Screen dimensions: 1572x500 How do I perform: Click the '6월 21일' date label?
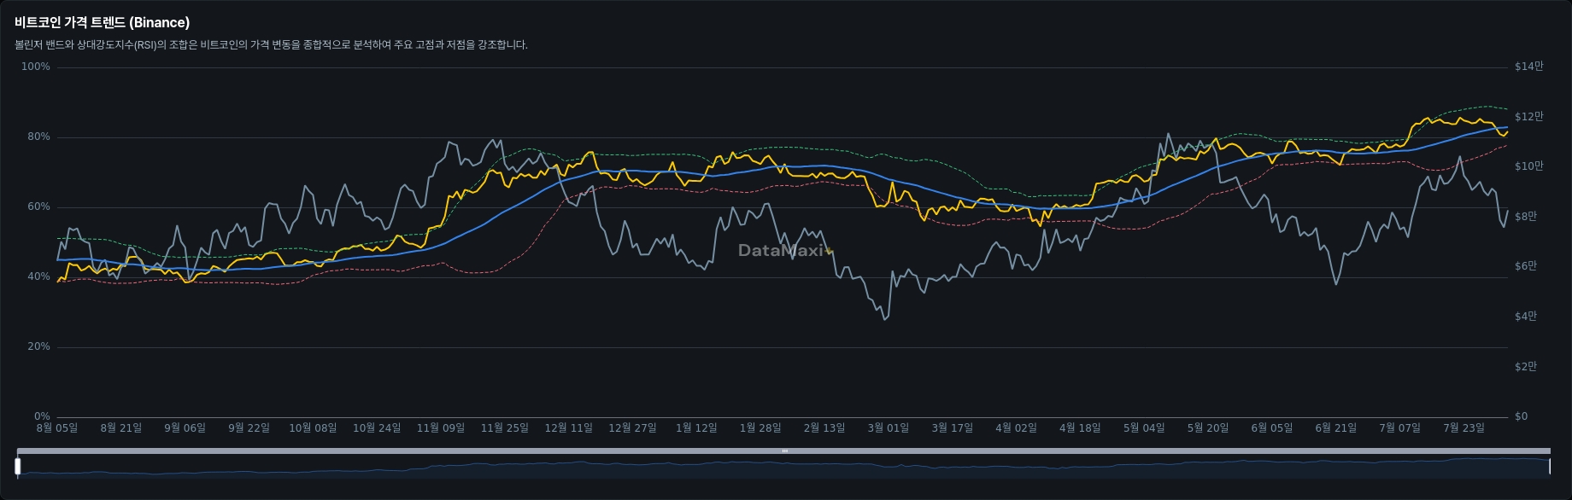coord(1336,428)
